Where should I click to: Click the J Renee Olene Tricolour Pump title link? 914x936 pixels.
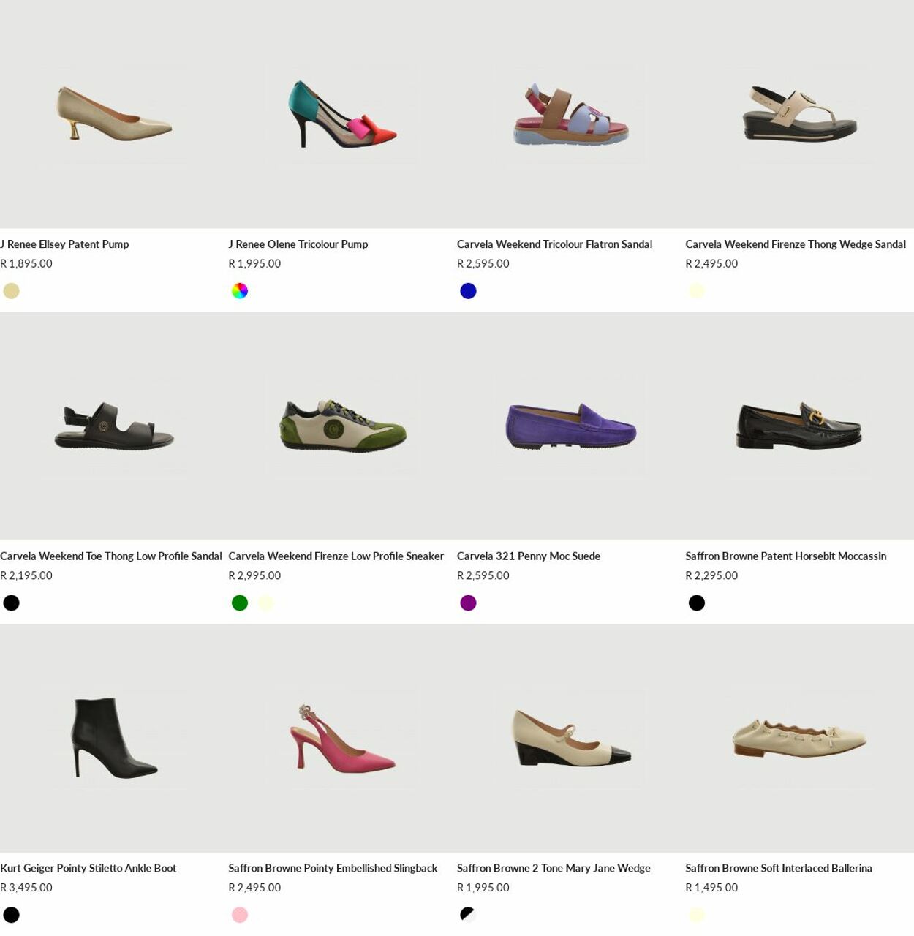[298, 244]
